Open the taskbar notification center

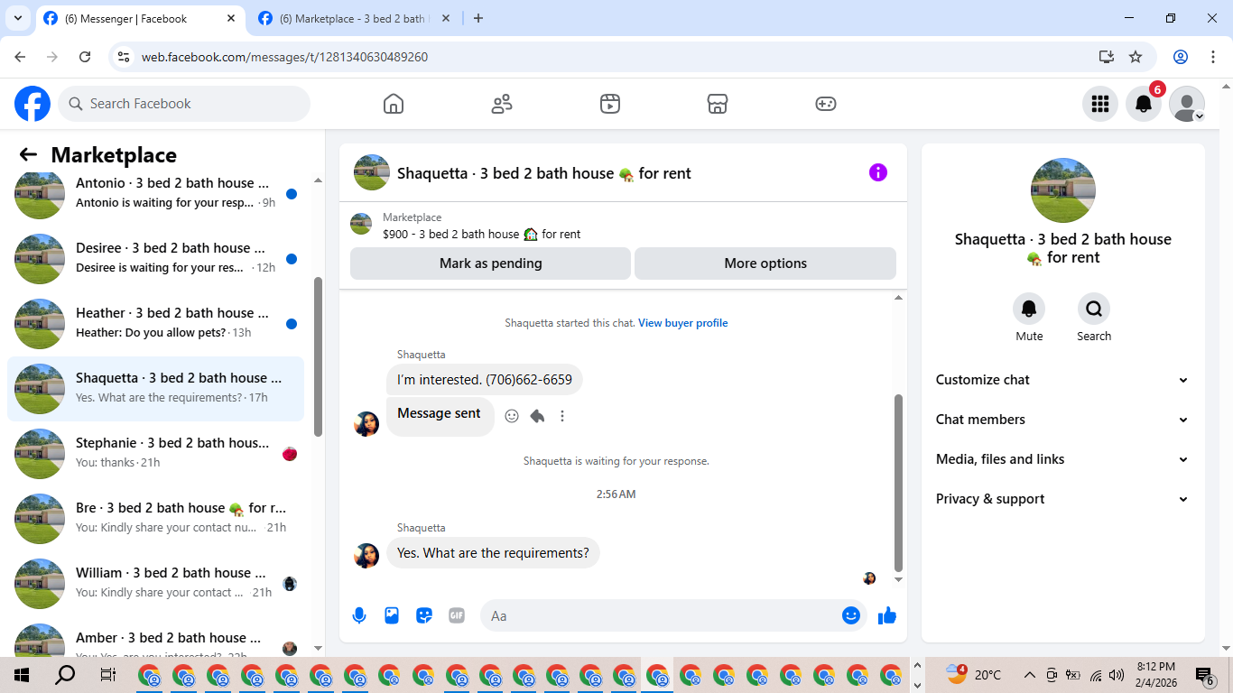(1206, 675)
